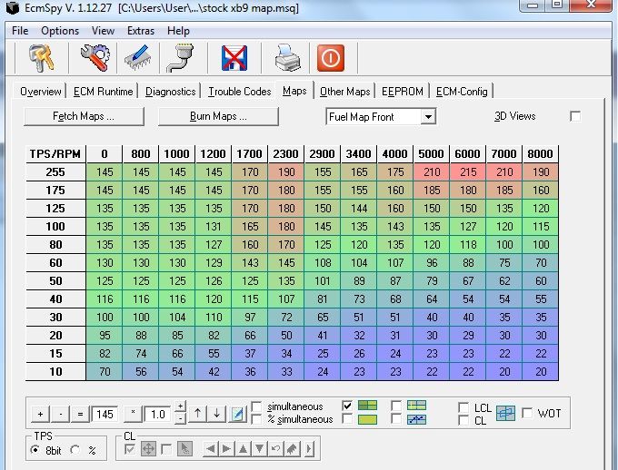Select the 8bit TPS radio button

tap(35, 450)
